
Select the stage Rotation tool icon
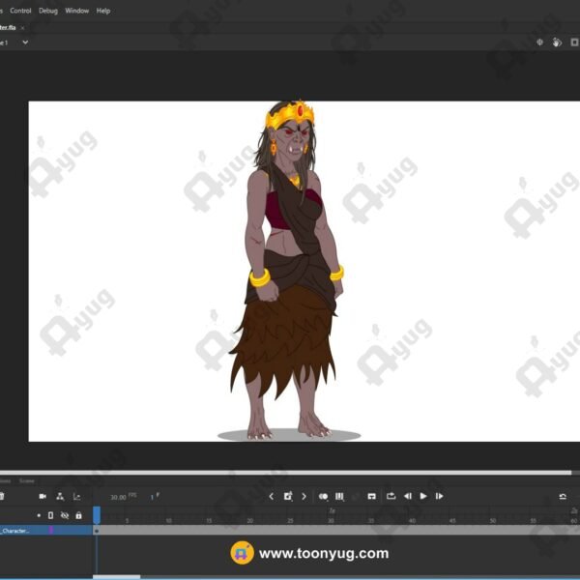(557, 43)
